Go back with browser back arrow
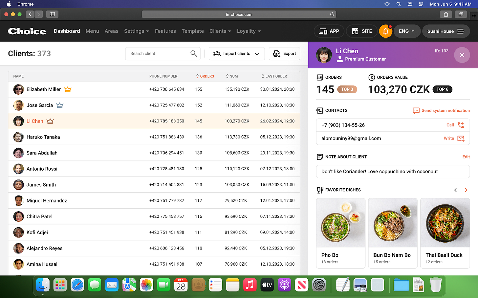Viewport: 478px width, 298px height. pyautogui.click(x=30, y=14)
